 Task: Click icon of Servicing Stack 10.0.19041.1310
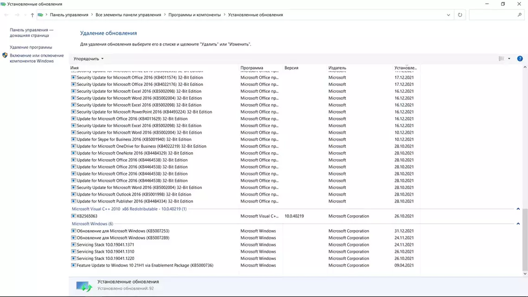[73, 252]
